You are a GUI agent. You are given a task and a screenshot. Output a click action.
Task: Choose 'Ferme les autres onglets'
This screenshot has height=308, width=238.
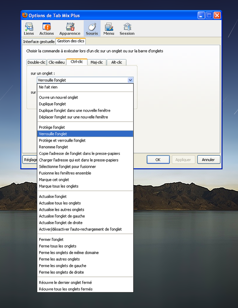coord(85,259)
